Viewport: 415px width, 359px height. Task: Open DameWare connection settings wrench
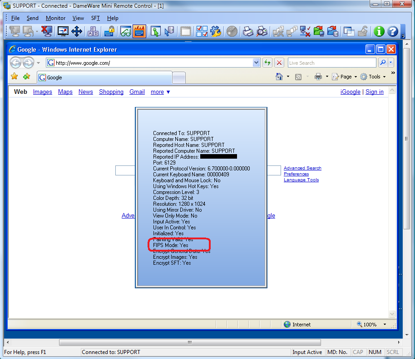[216, 31]
